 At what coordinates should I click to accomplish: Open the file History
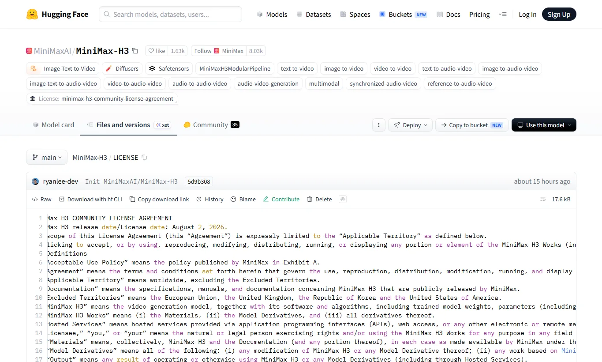[210, 199]
